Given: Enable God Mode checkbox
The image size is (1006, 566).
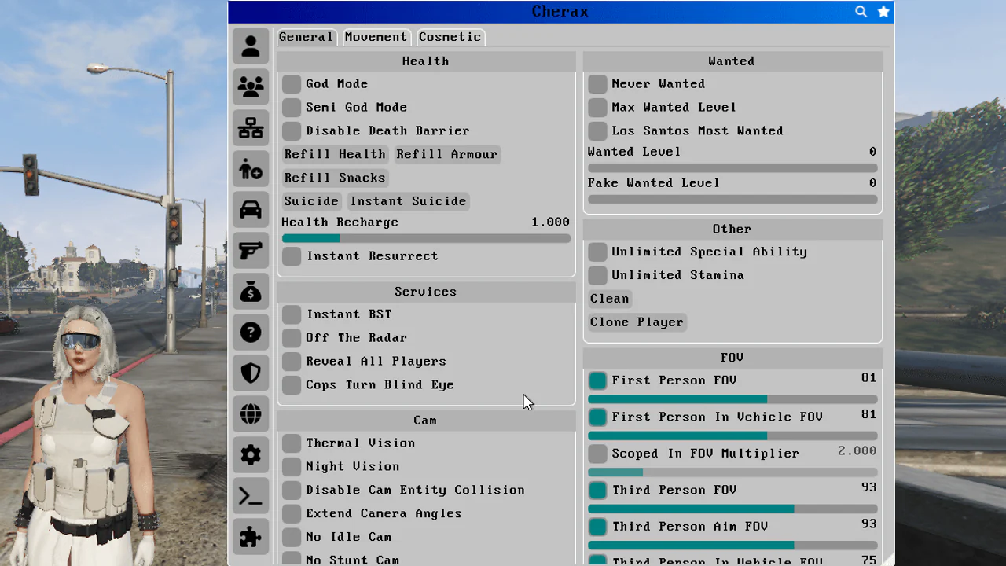Looking at the screenshot, I should (292, 84).
